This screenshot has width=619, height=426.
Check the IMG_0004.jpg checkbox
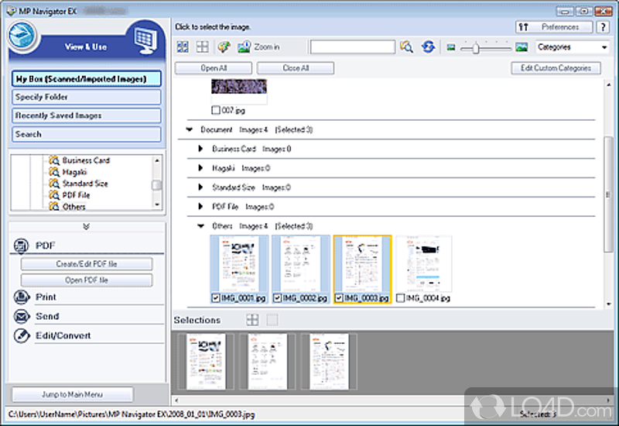[401, 298]
